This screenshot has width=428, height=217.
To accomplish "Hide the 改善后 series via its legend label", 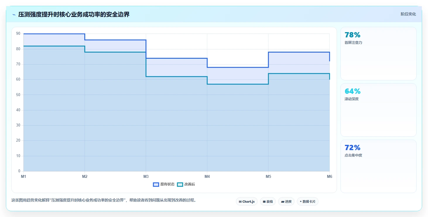I will (x=190, y=184).
